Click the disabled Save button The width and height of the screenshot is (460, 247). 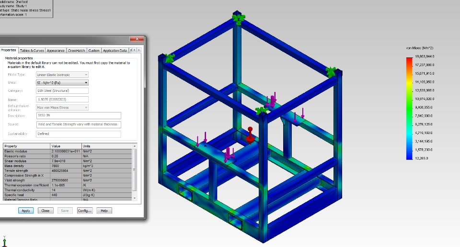point(65,211)
